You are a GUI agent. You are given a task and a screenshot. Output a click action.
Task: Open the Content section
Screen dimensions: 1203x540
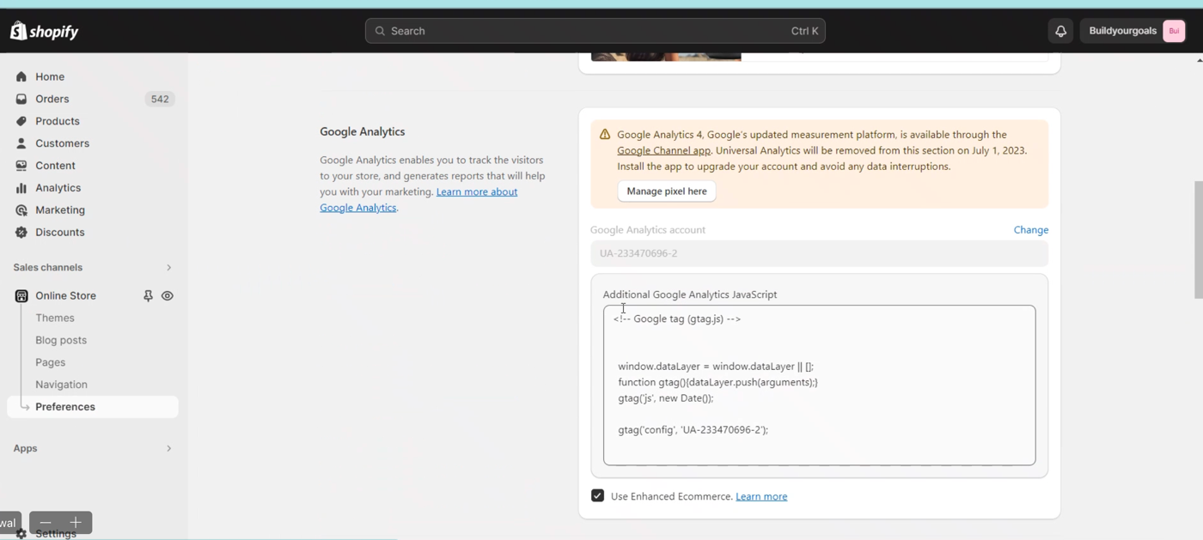click(x=54, y=165)
